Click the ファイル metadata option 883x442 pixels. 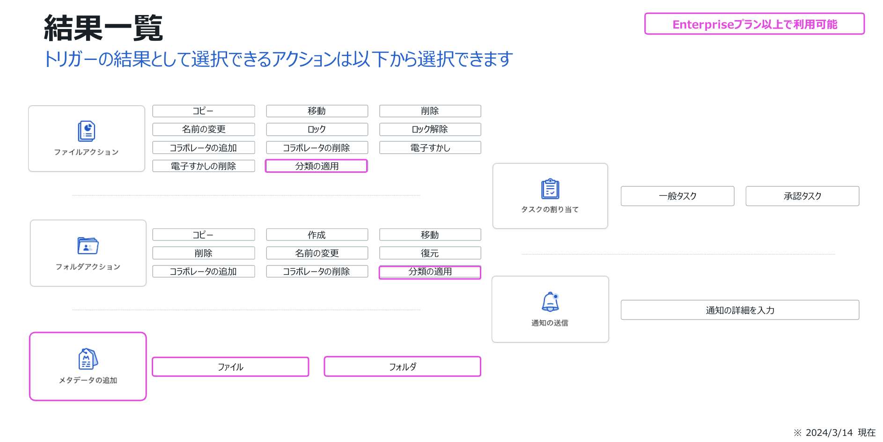[x=230, y=367]
